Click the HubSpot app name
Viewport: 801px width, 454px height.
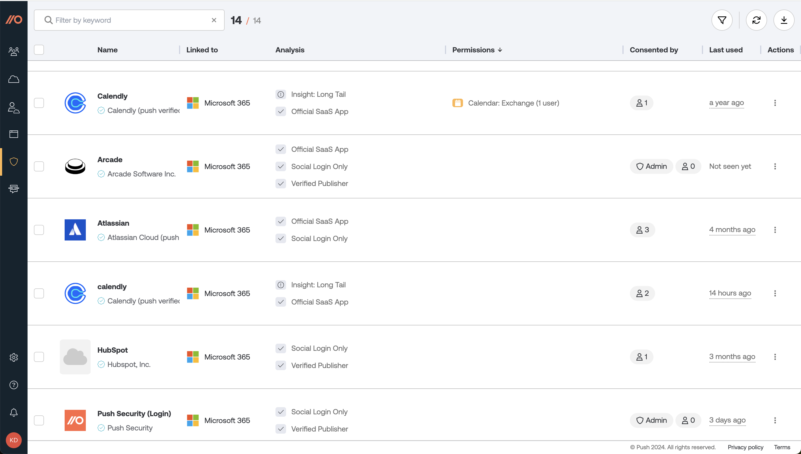point(112,350)
